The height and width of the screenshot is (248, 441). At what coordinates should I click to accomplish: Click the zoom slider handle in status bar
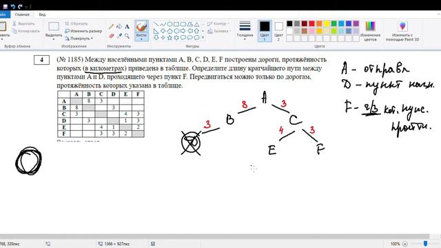click(x=426, y=243)
